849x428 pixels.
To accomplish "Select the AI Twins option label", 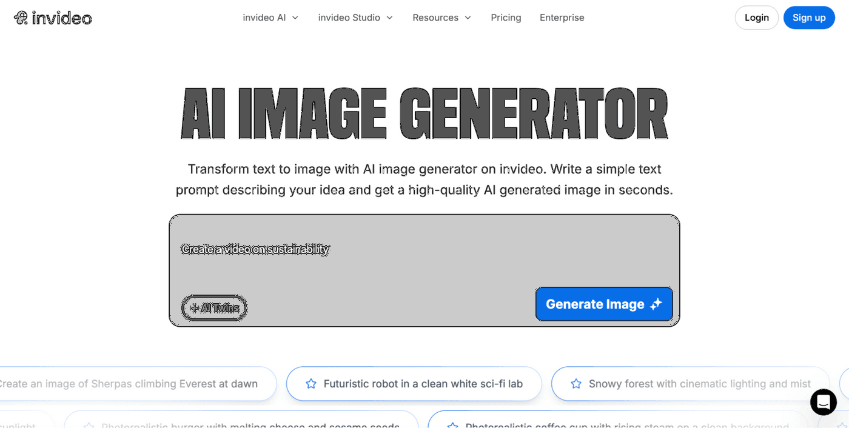I will (220, 308).
